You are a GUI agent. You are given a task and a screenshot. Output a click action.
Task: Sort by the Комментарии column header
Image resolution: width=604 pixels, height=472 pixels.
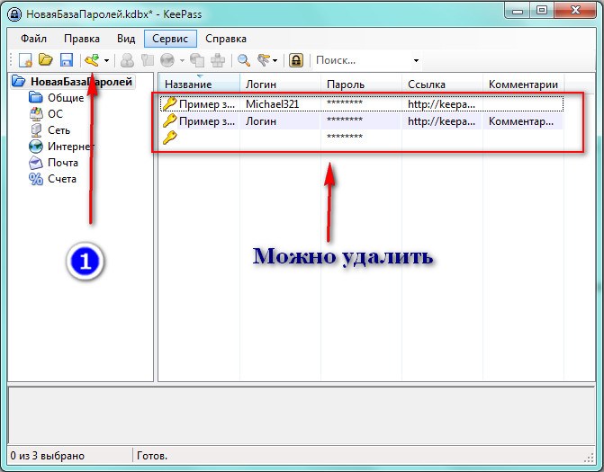click(523, 85)
